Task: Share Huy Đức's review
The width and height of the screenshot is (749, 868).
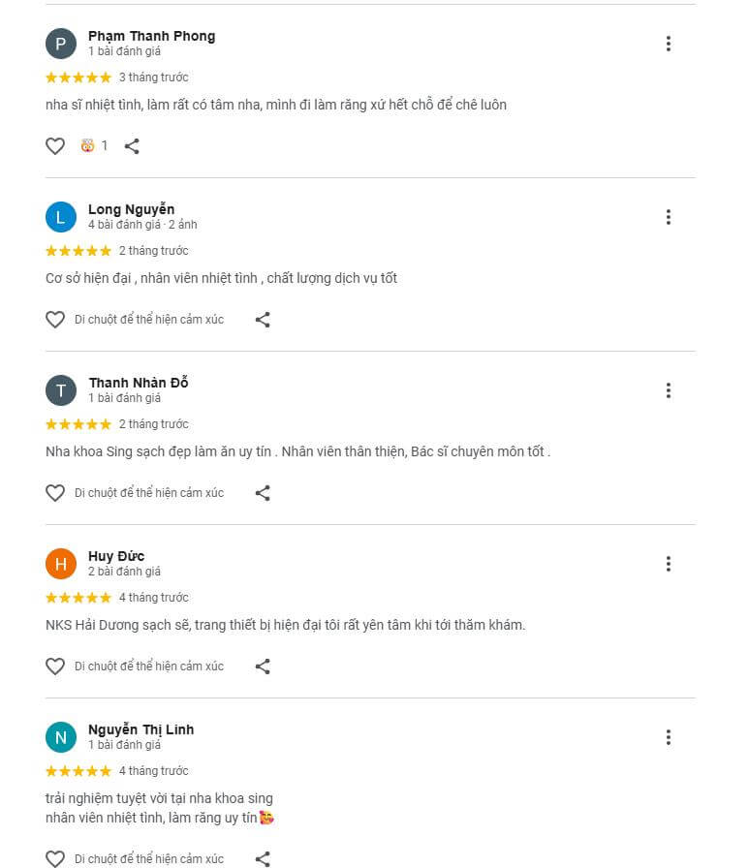Action: [x=263, y=666]
